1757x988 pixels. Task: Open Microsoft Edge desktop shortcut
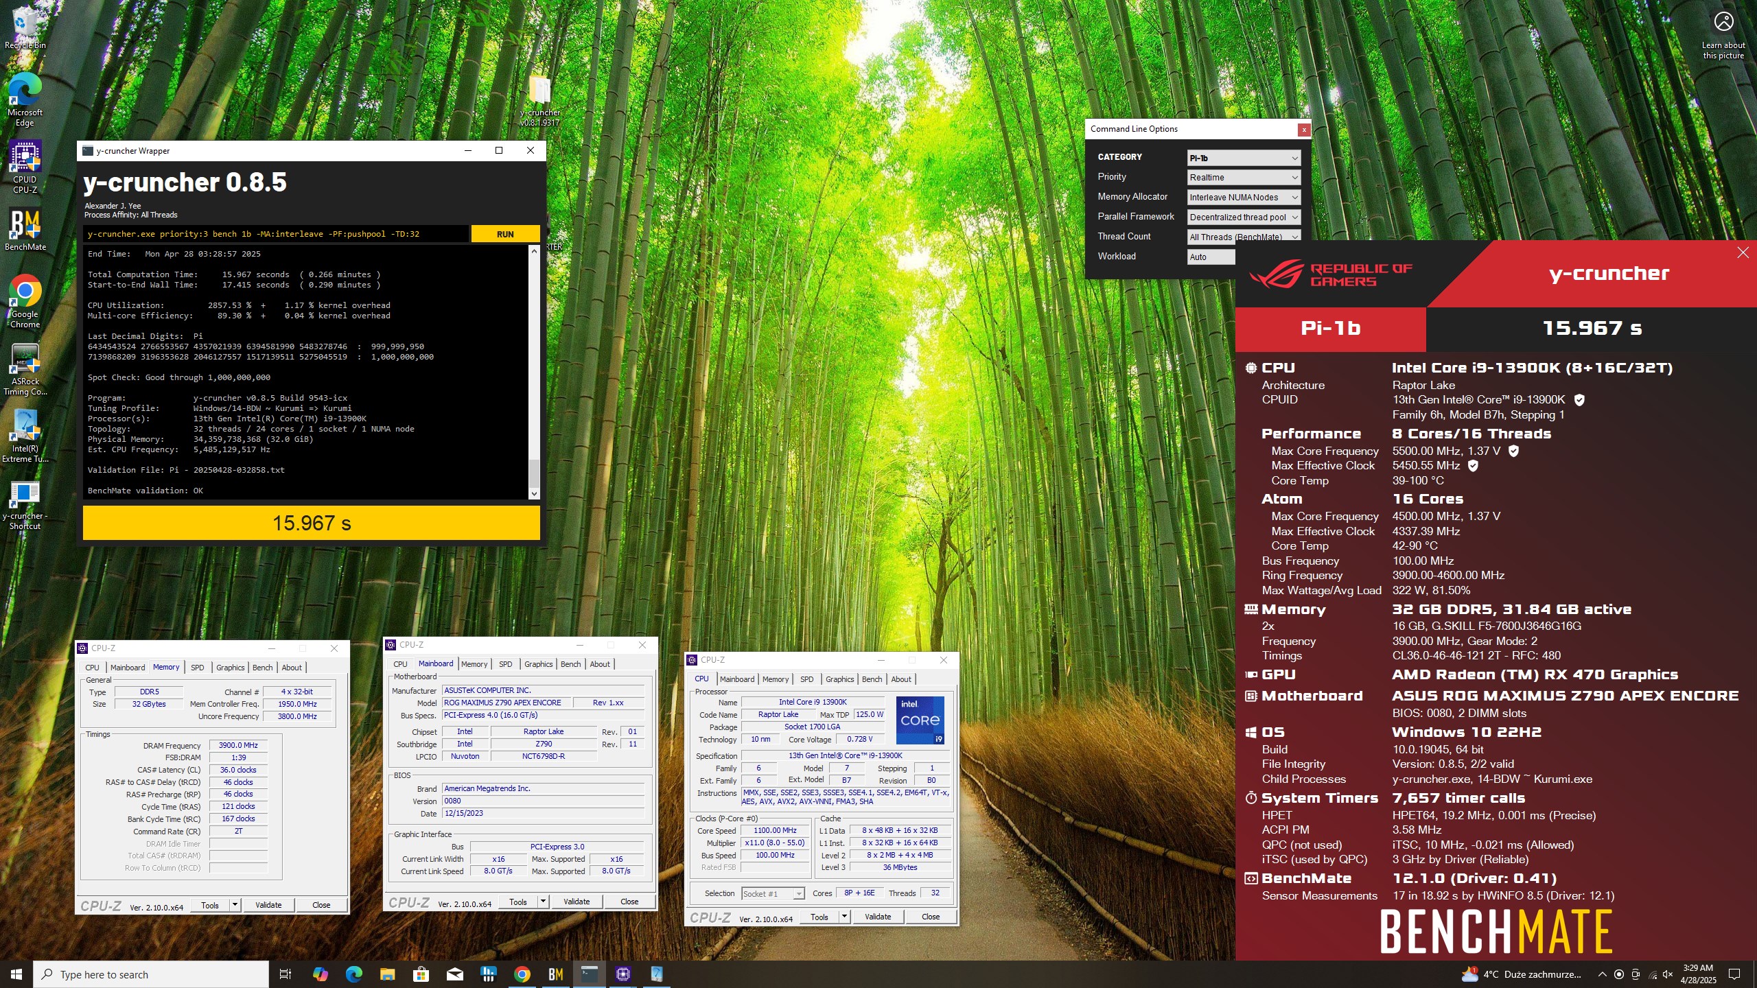pyautogui.click(x=25, y=99)
